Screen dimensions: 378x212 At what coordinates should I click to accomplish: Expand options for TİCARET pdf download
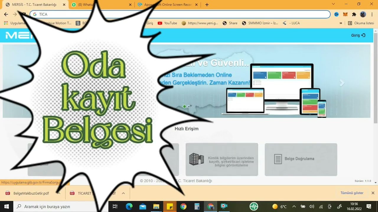123,193
